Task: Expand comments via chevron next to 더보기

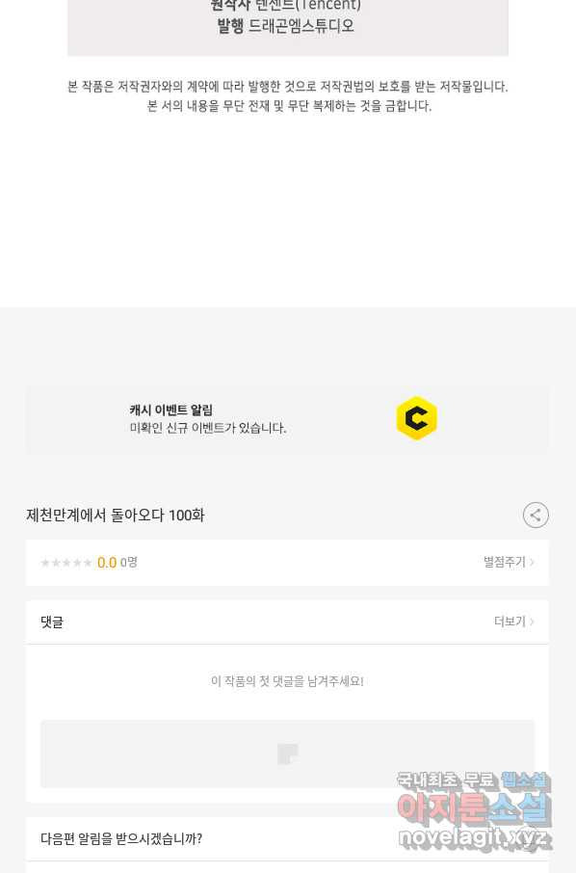Action: pos(532,622)
